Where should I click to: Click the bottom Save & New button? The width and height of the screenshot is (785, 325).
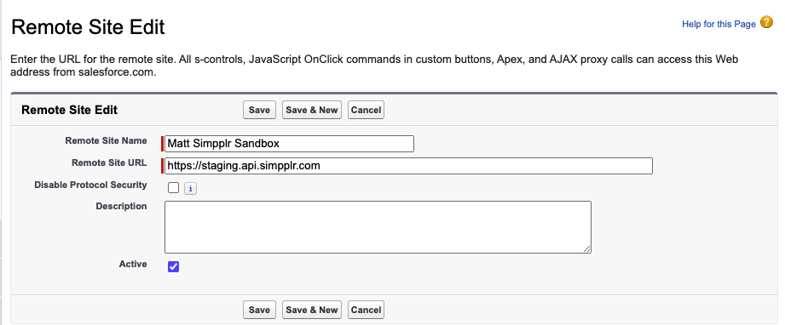[312, 310]
